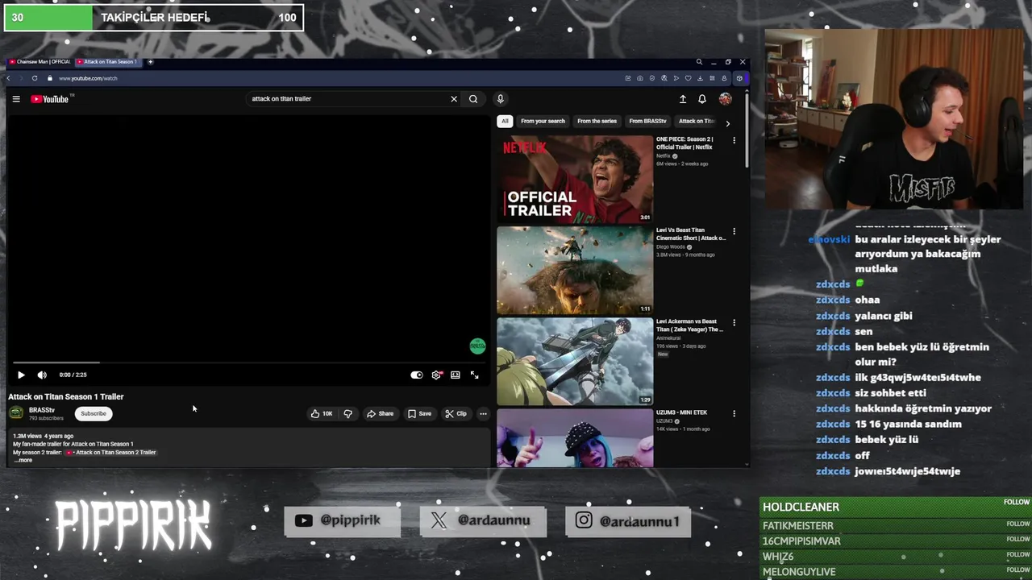The image size is (1032, 580).
Task: Click the Attack on Titan Season 1 Trailer title
Action: tap(66, 396)
